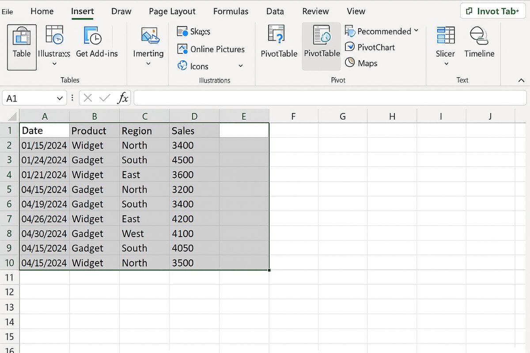The image size is (530, 353).
Task: Select column A header
Action: click(x=45, y=116)
